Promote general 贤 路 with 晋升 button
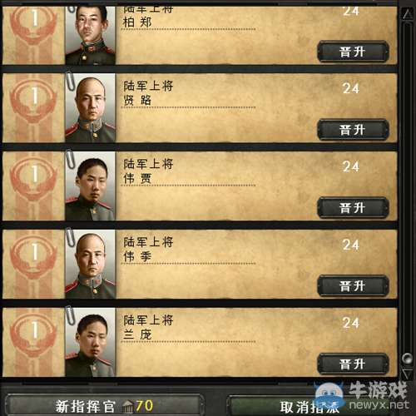This screenshot has width=416, height=416. 353,130
